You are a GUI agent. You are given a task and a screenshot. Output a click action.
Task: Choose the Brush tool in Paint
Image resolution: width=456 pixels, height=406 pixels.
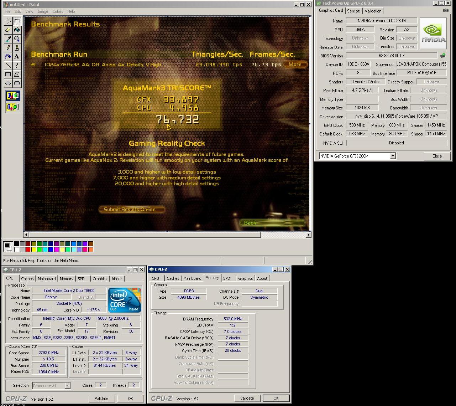coord(17,48)
